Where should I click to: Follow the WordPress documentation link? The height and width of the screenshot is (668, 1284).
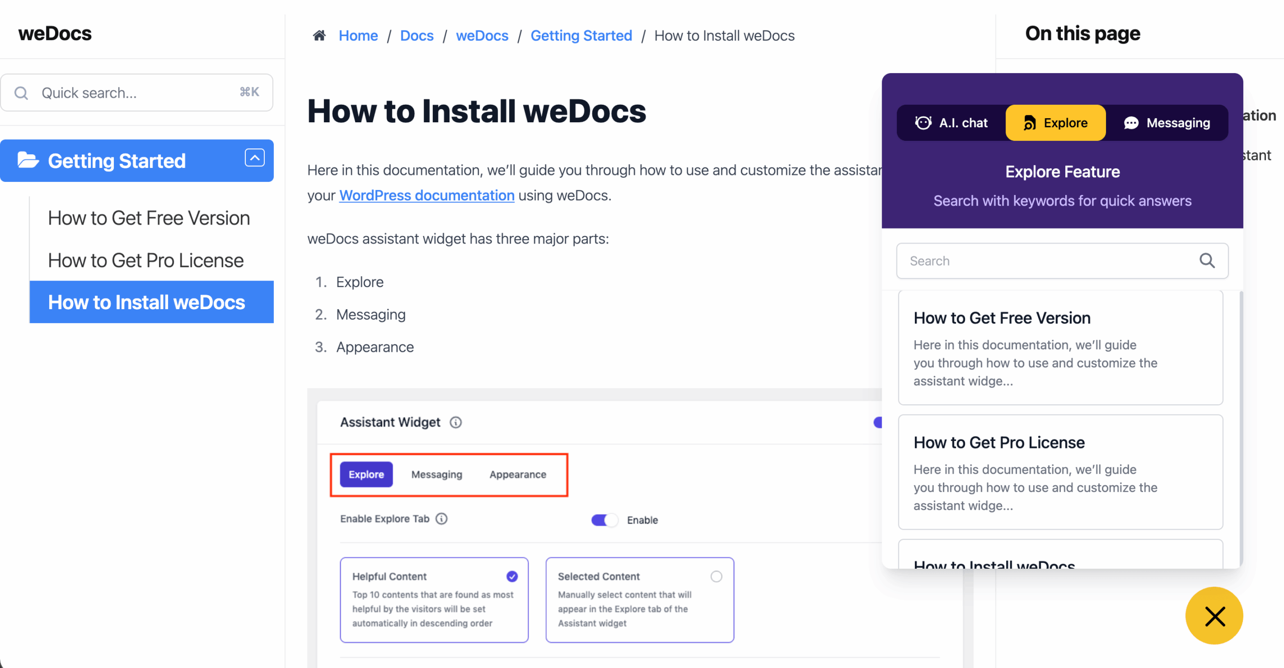427,195
